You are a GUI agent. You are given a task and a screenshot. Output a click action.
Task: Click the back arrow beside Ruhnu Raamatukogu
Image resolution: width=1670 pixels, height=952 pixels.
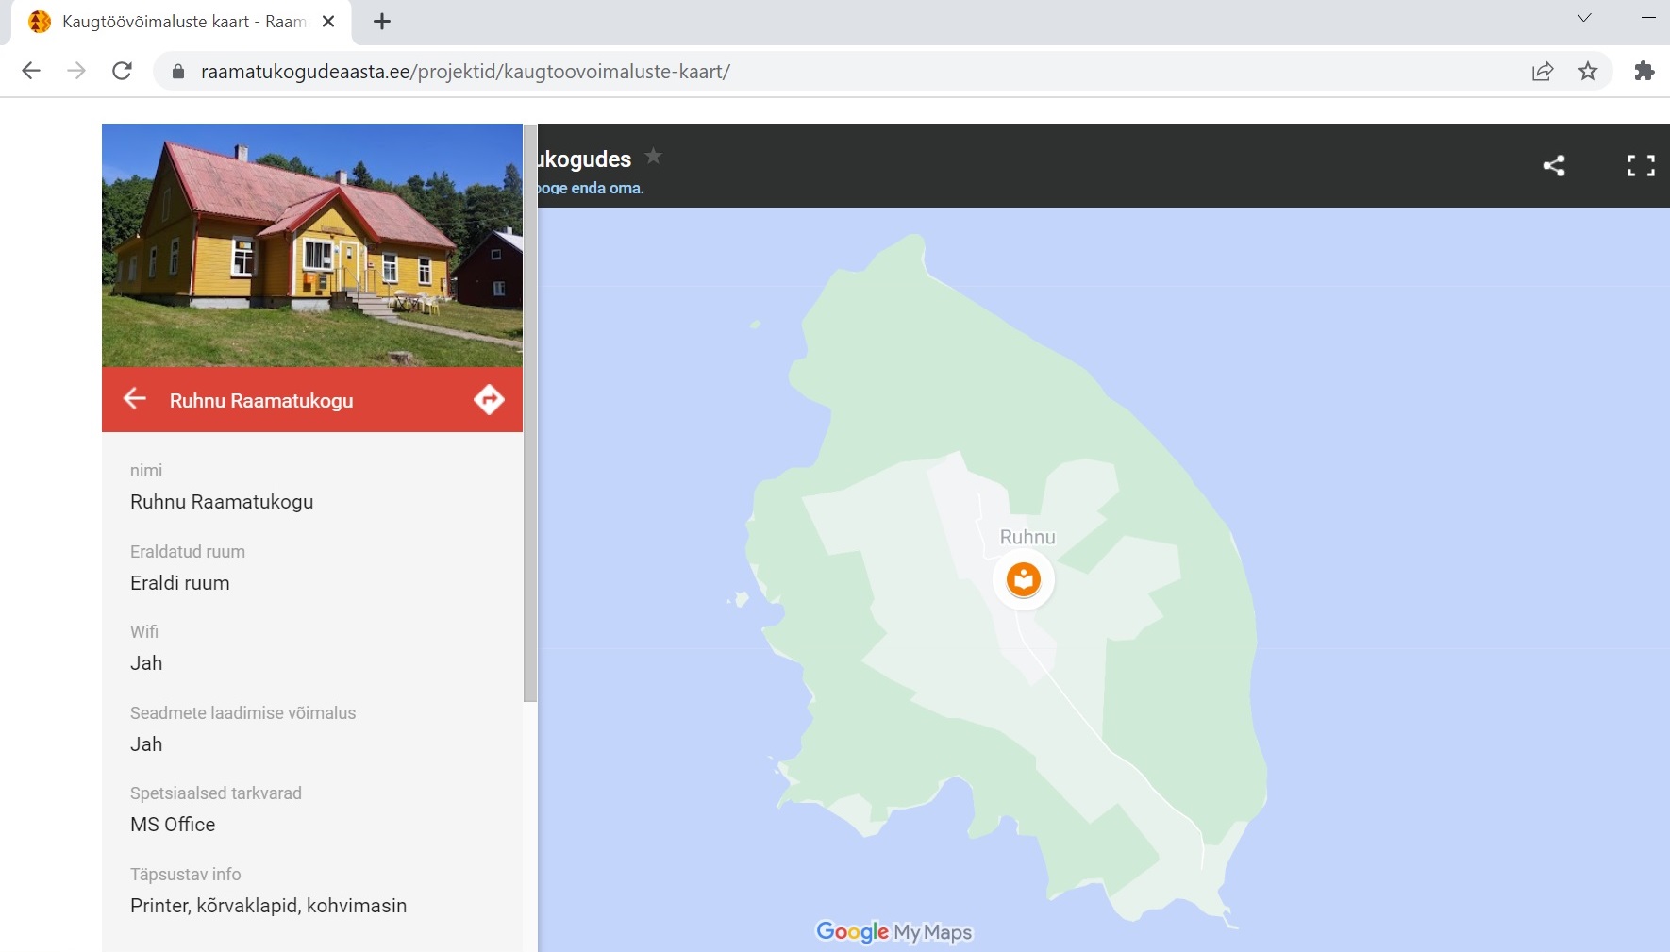(135, 399)
